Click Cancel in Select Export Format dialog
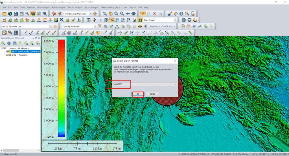Image resolution: width=289 pixels, height=156 pixels. pos(152,94)
